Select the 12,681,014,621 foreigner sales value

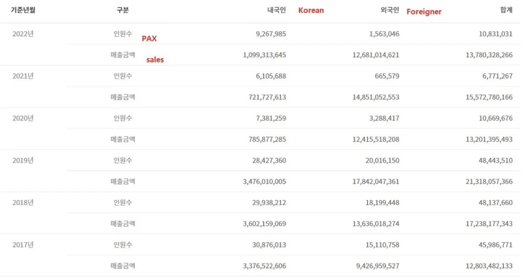(x=375, y=55)
